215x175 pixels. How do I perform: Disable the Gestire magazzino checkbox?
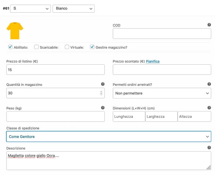point(92,47)
